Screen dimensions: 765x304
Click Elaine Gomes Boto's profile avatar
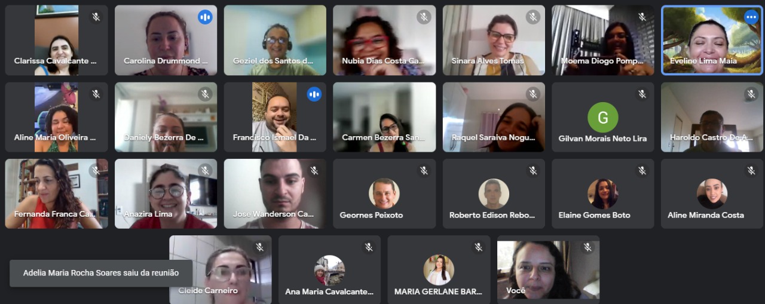[x=602, y=194]
